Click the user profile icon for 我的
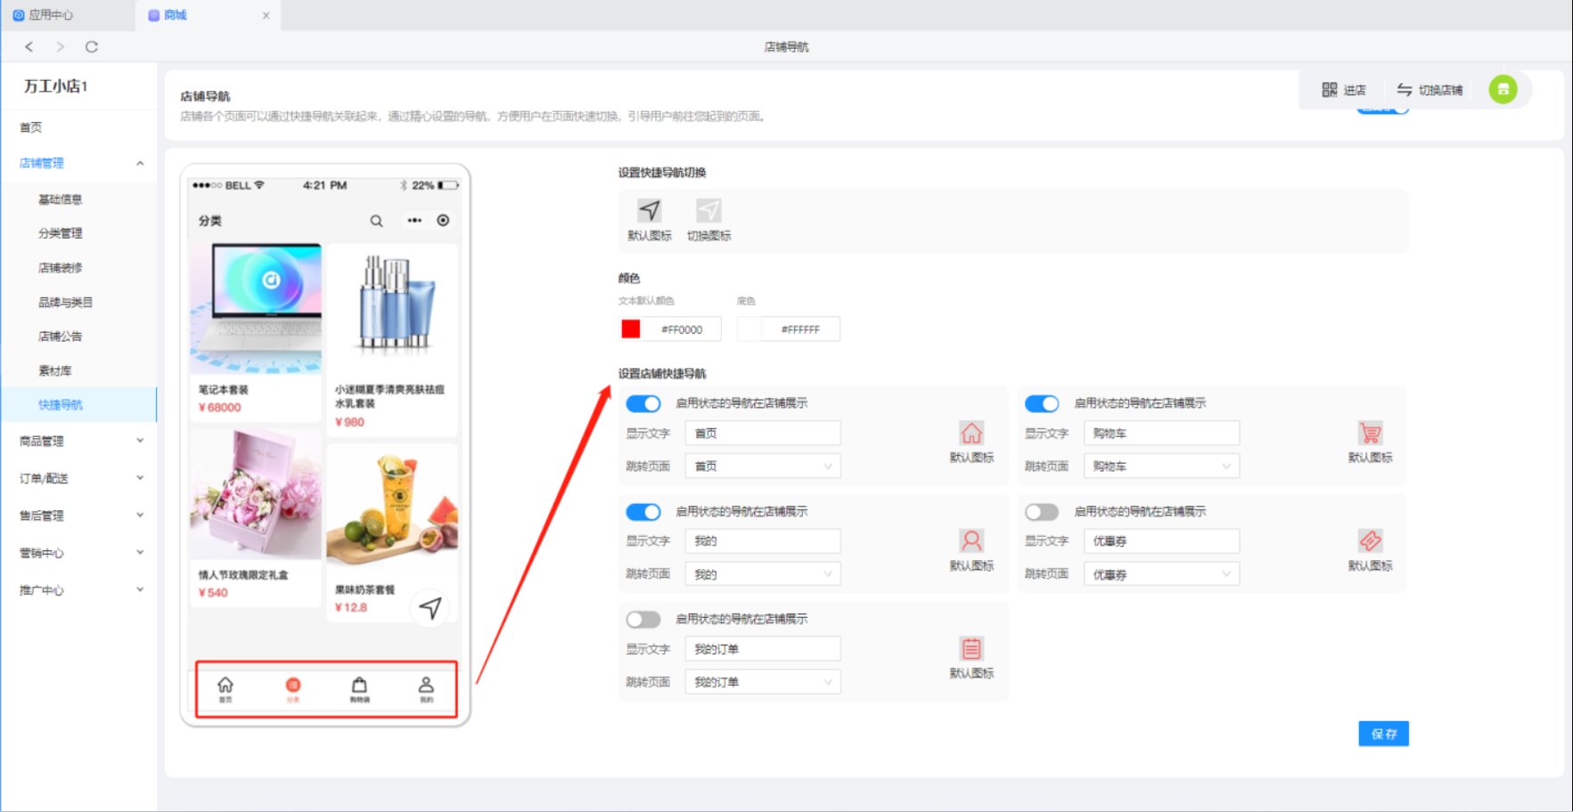 pyautogui.click(x=971, y=541)
